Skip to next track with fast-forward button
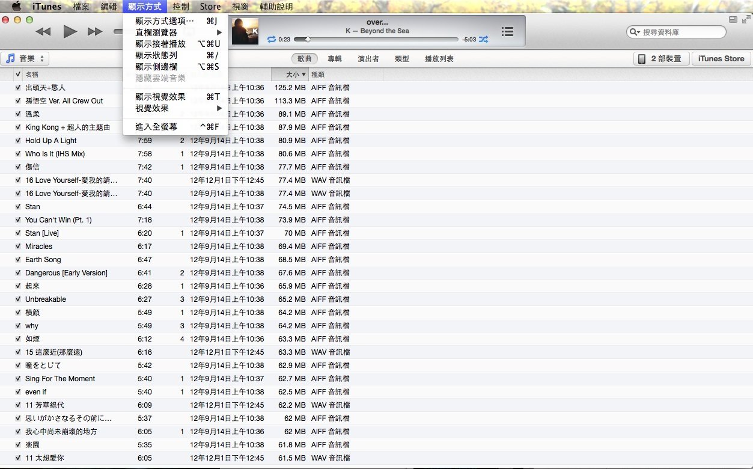753x469 pixels. [x=95, y=32]
